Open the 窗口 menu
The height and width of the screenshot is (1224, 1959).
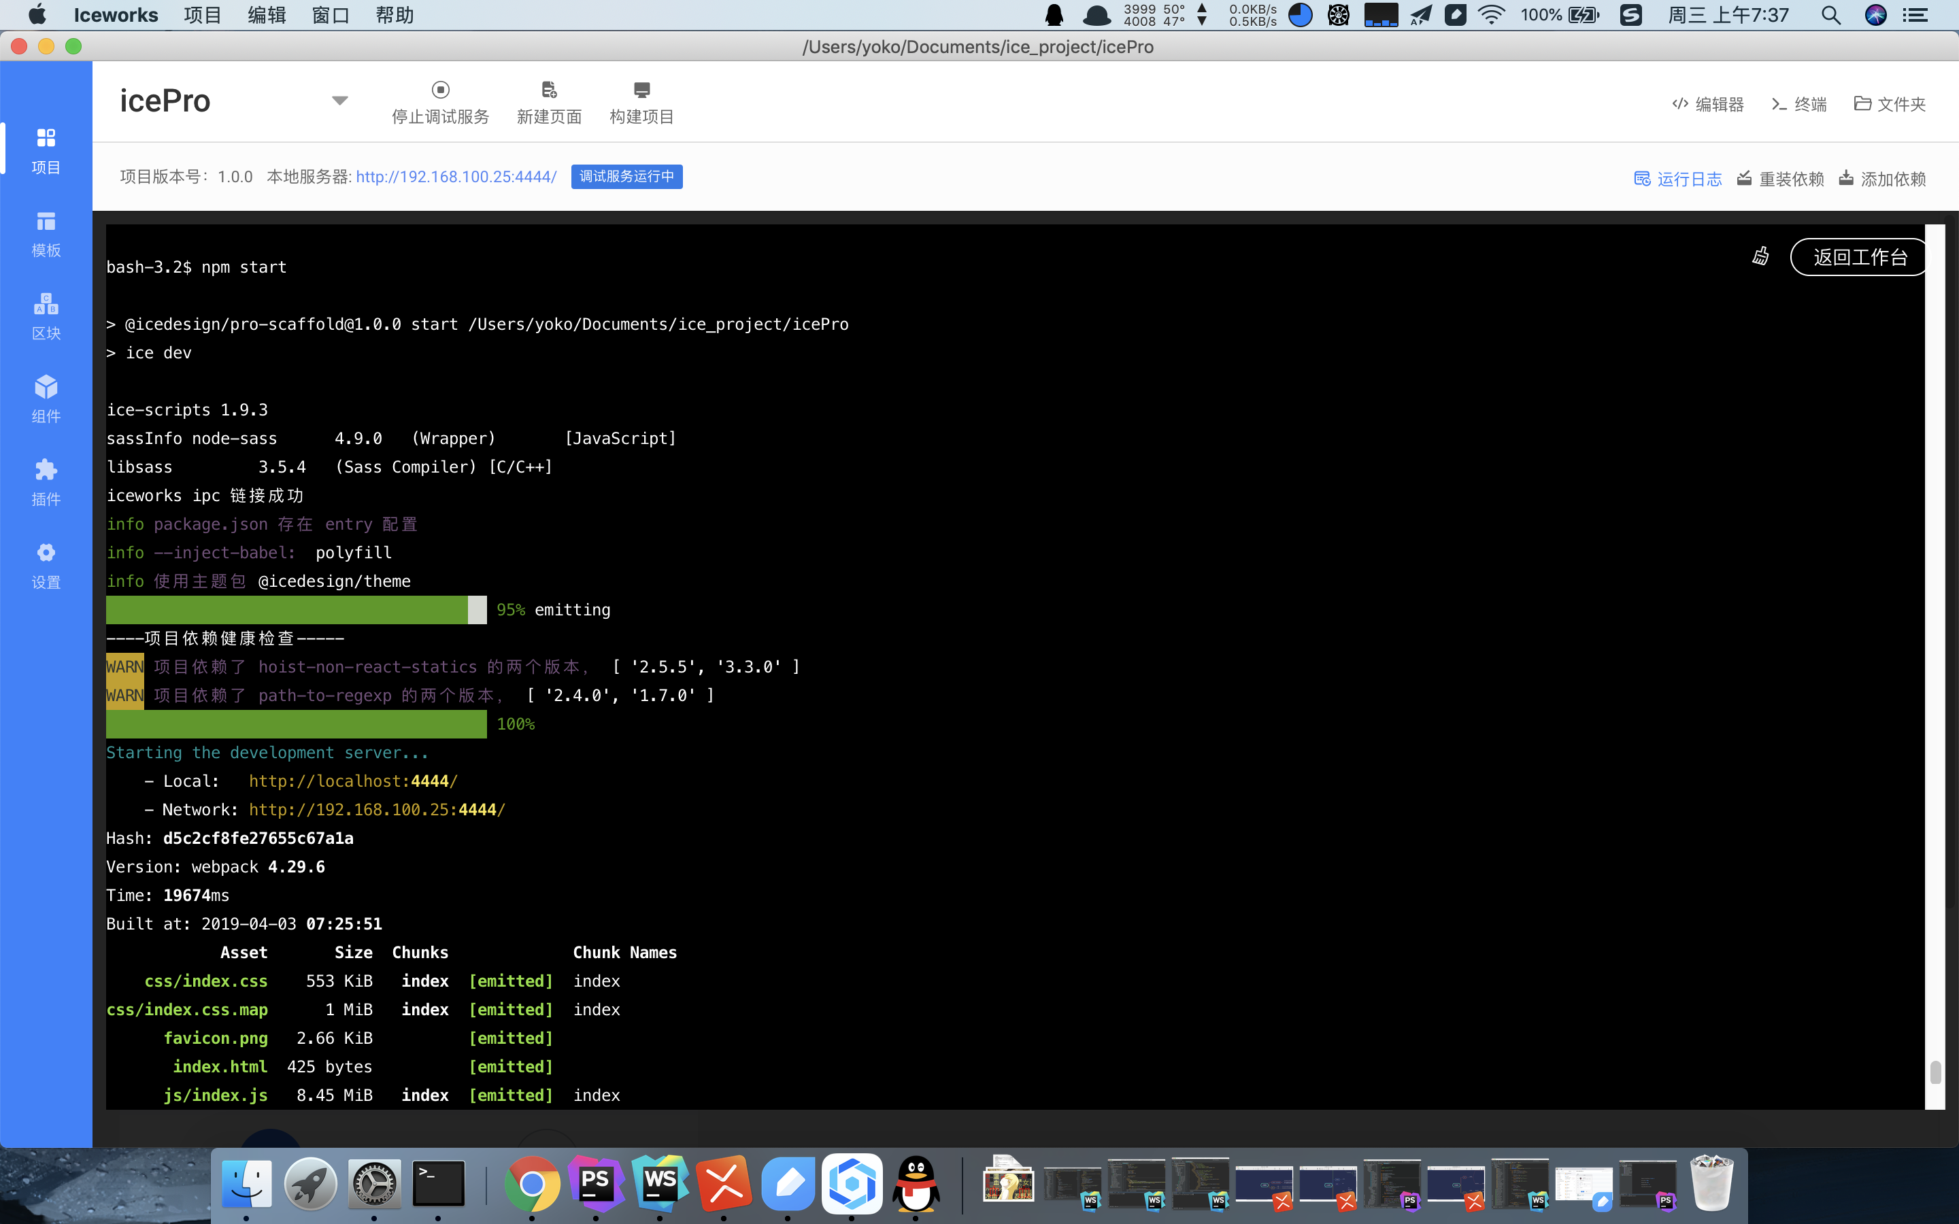click(x=331, y=16)
